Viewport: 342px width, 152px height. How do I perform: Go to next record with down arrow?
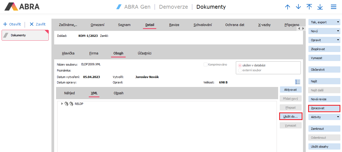click(298, 7)
